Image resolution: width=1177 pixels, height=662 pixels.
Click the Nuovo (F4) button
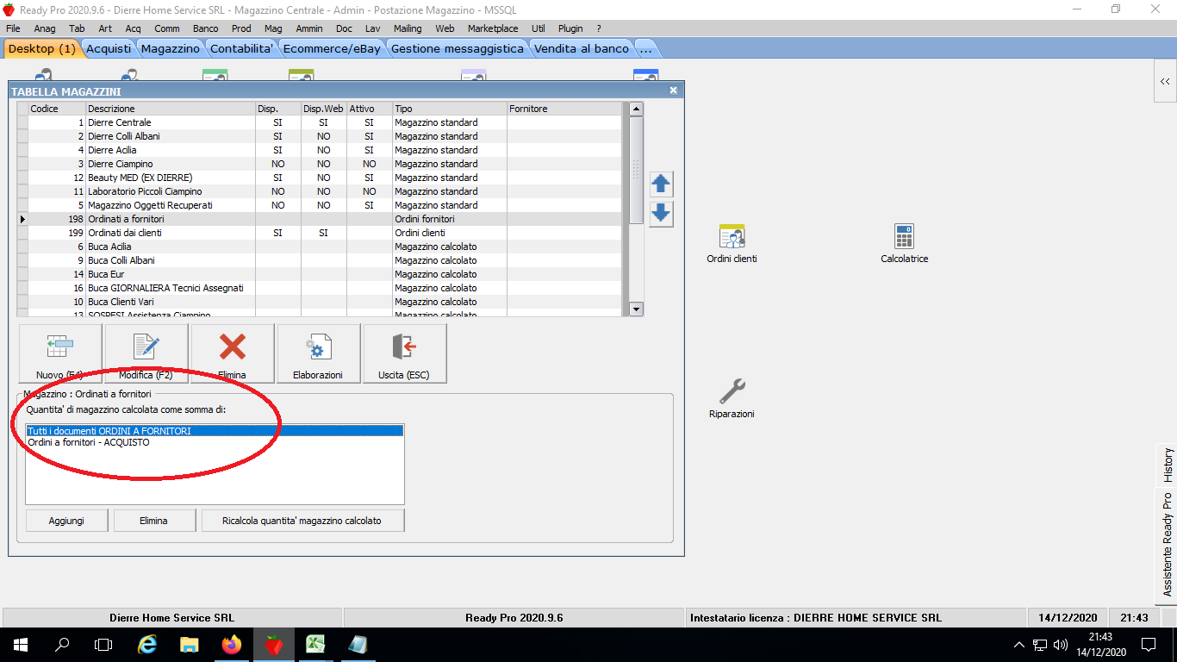(60, 353)
